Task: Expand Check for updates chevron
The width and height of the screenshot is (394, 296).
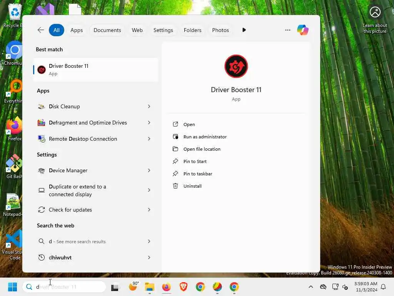Action: click(x=149, y=210)
